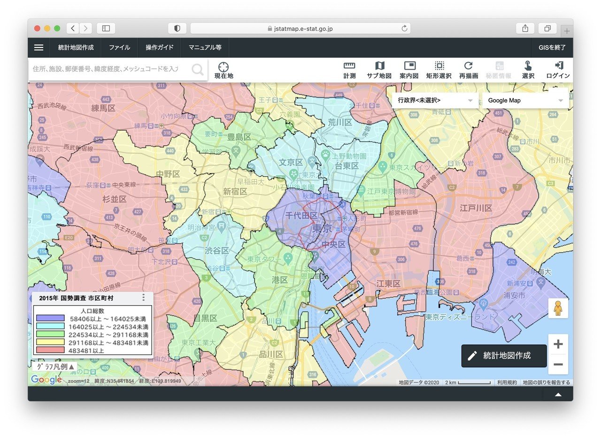Open a new tab with plus button
This screenshot has height=438, width=601.
(567, 31)
